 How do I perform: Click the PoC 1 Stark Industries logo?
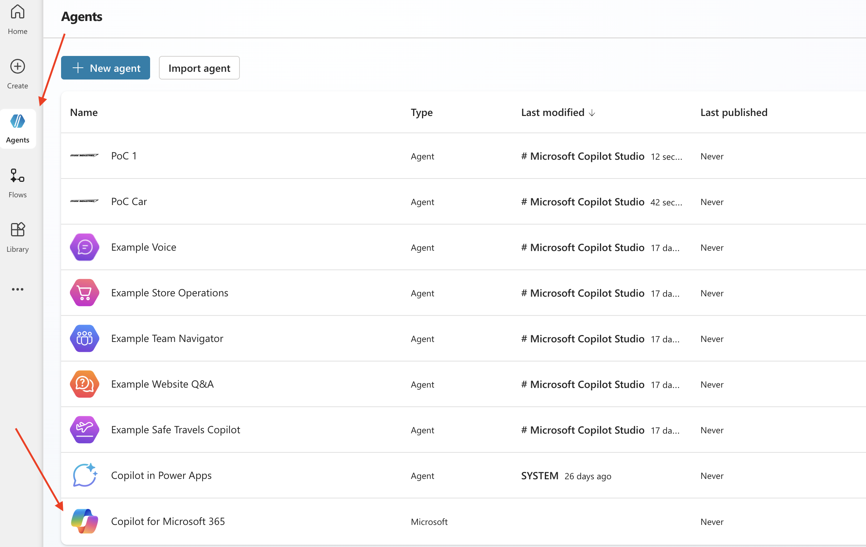(84, 156)
